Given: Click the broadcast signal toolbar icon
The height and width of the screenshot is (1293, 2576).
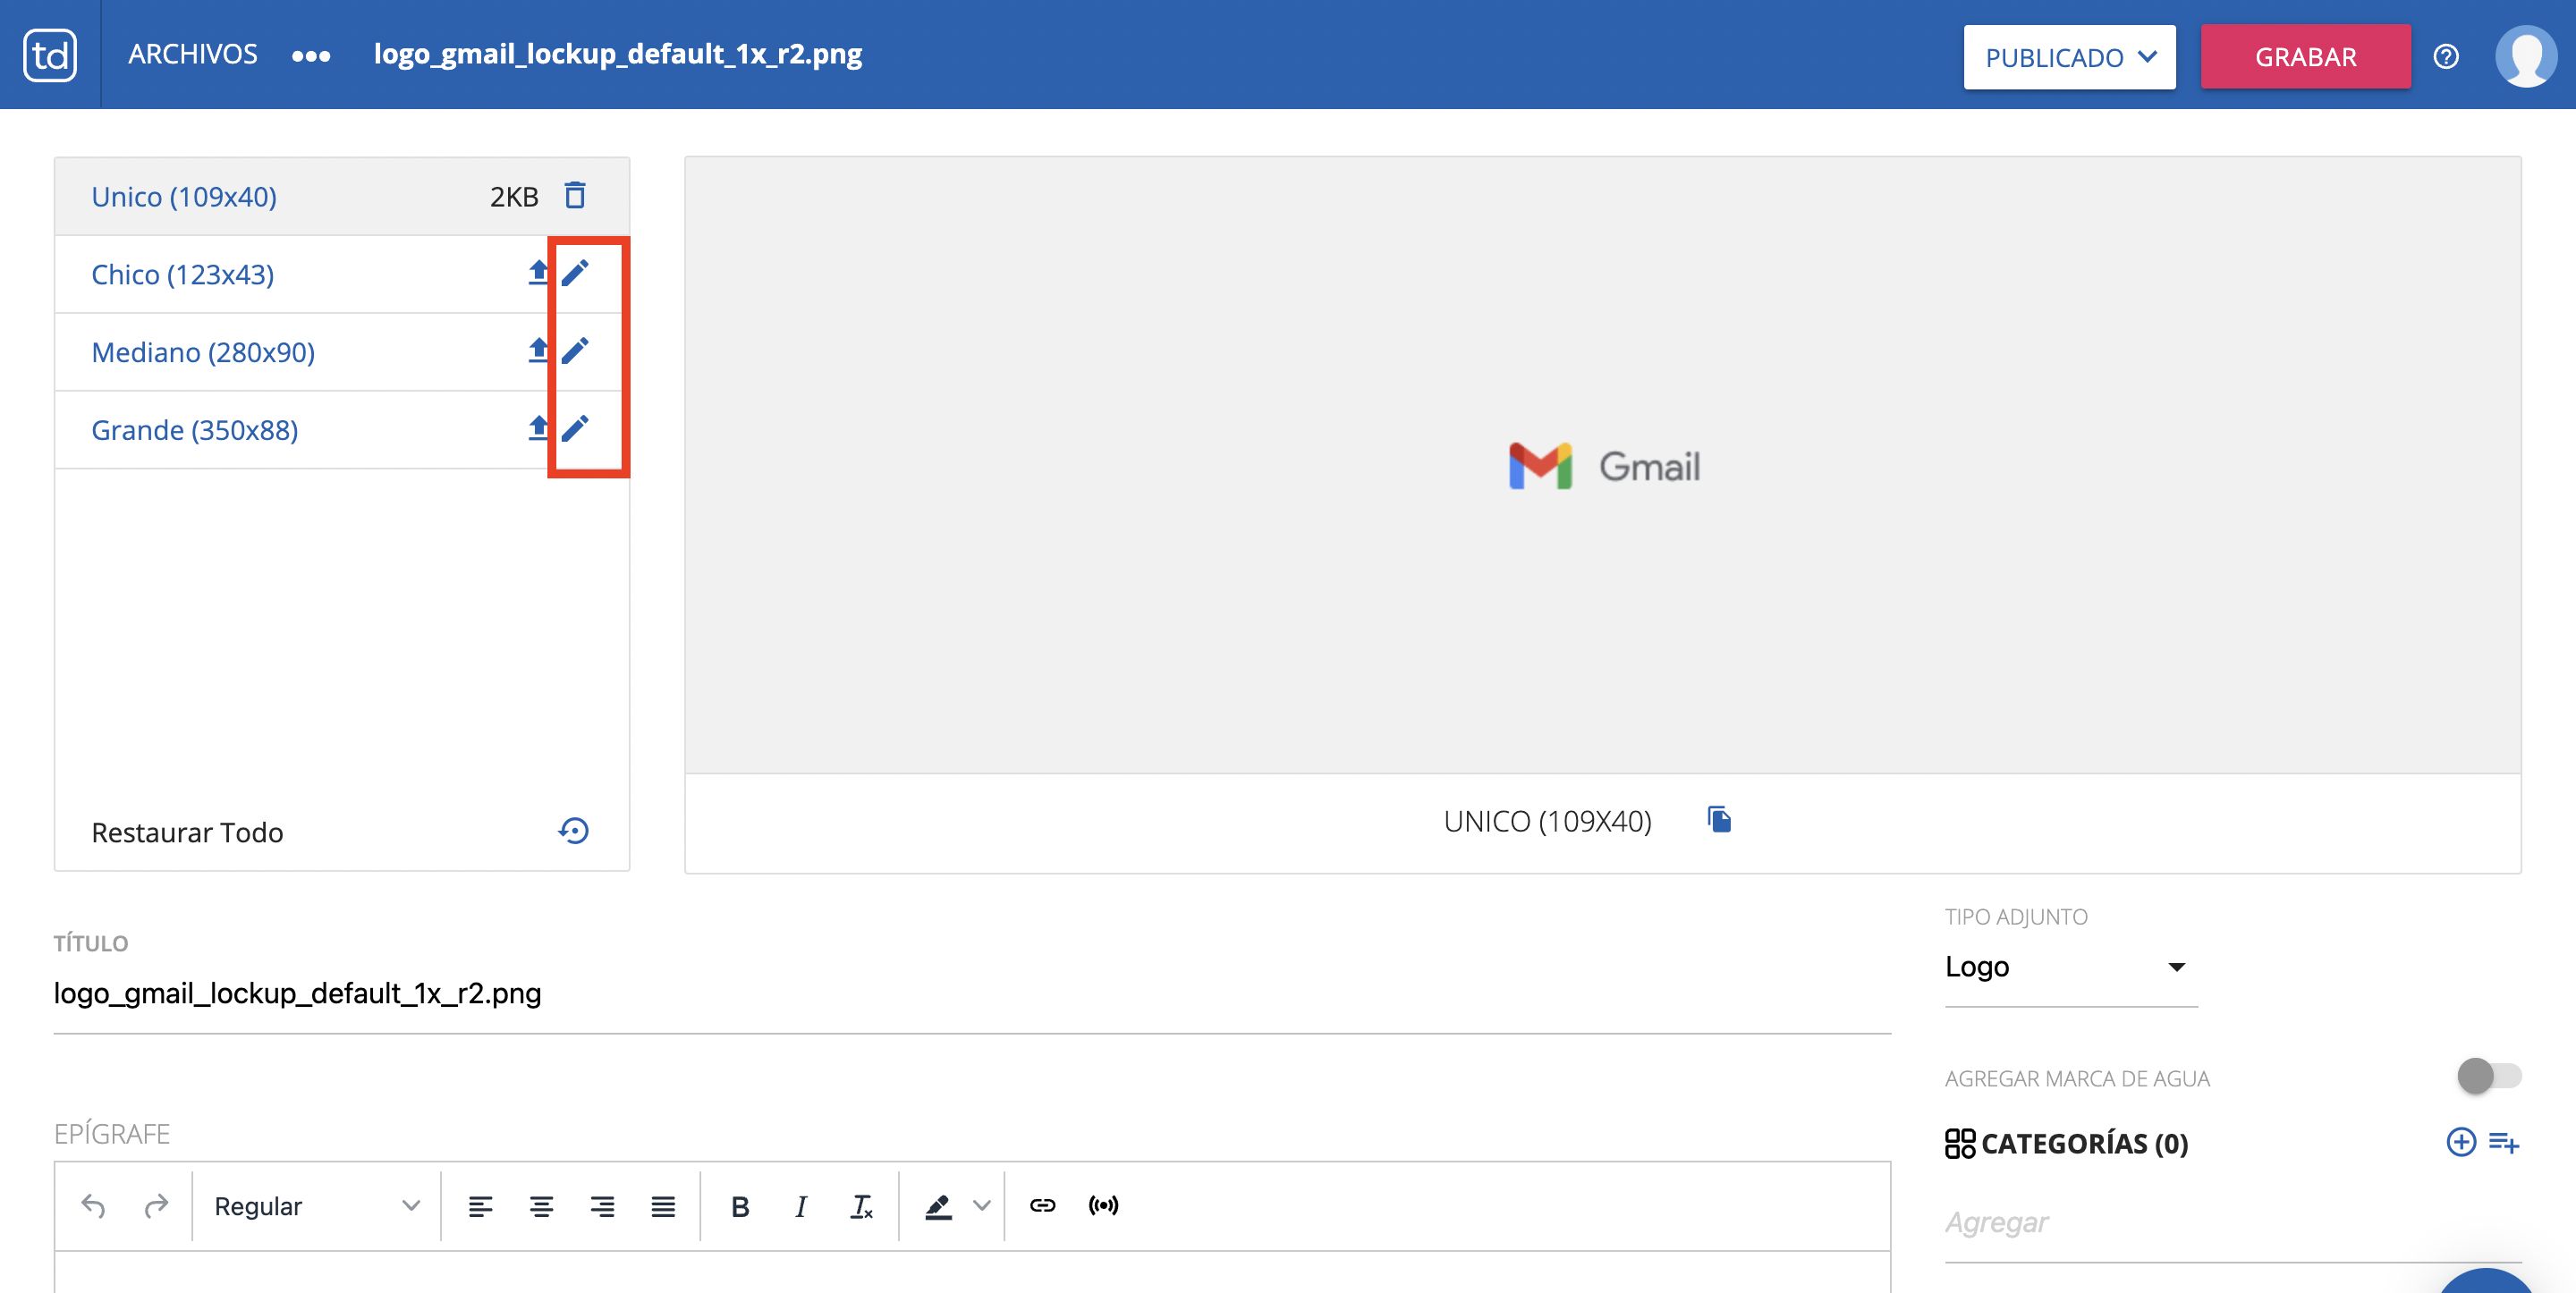Looking at the screenshot, I should [1103, 1206].
